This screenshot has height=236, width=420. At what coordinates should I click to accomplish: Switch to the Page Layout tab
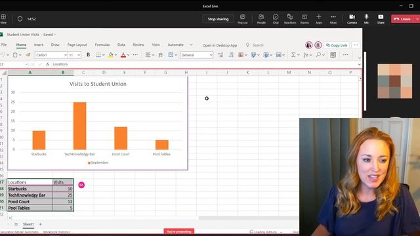coord(77,45)
